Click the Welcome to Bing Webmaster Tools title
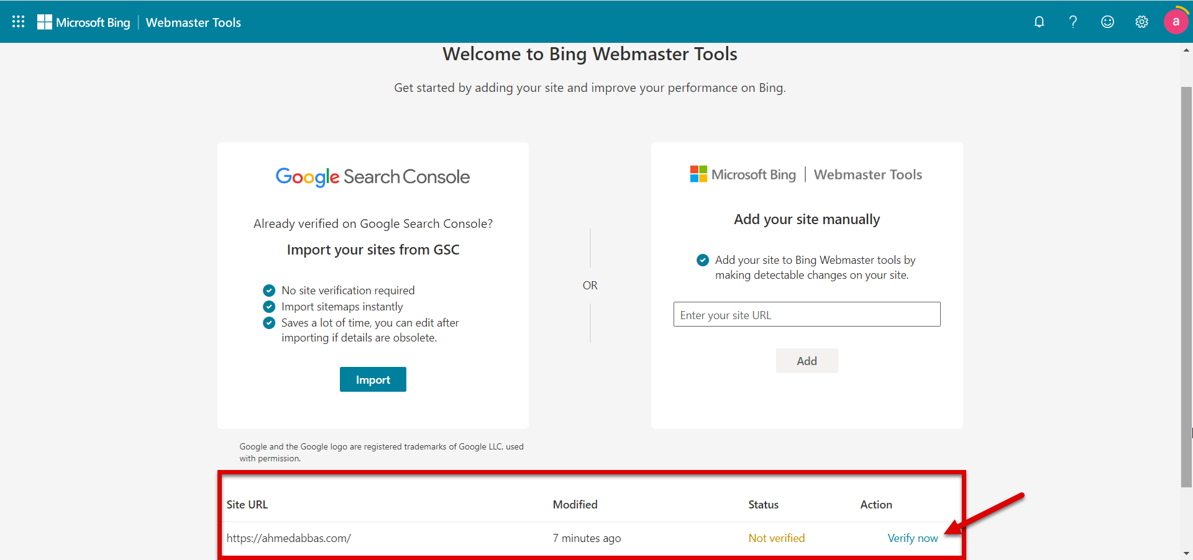Viewport: 1193px width, 560px height. pos(590,54)
